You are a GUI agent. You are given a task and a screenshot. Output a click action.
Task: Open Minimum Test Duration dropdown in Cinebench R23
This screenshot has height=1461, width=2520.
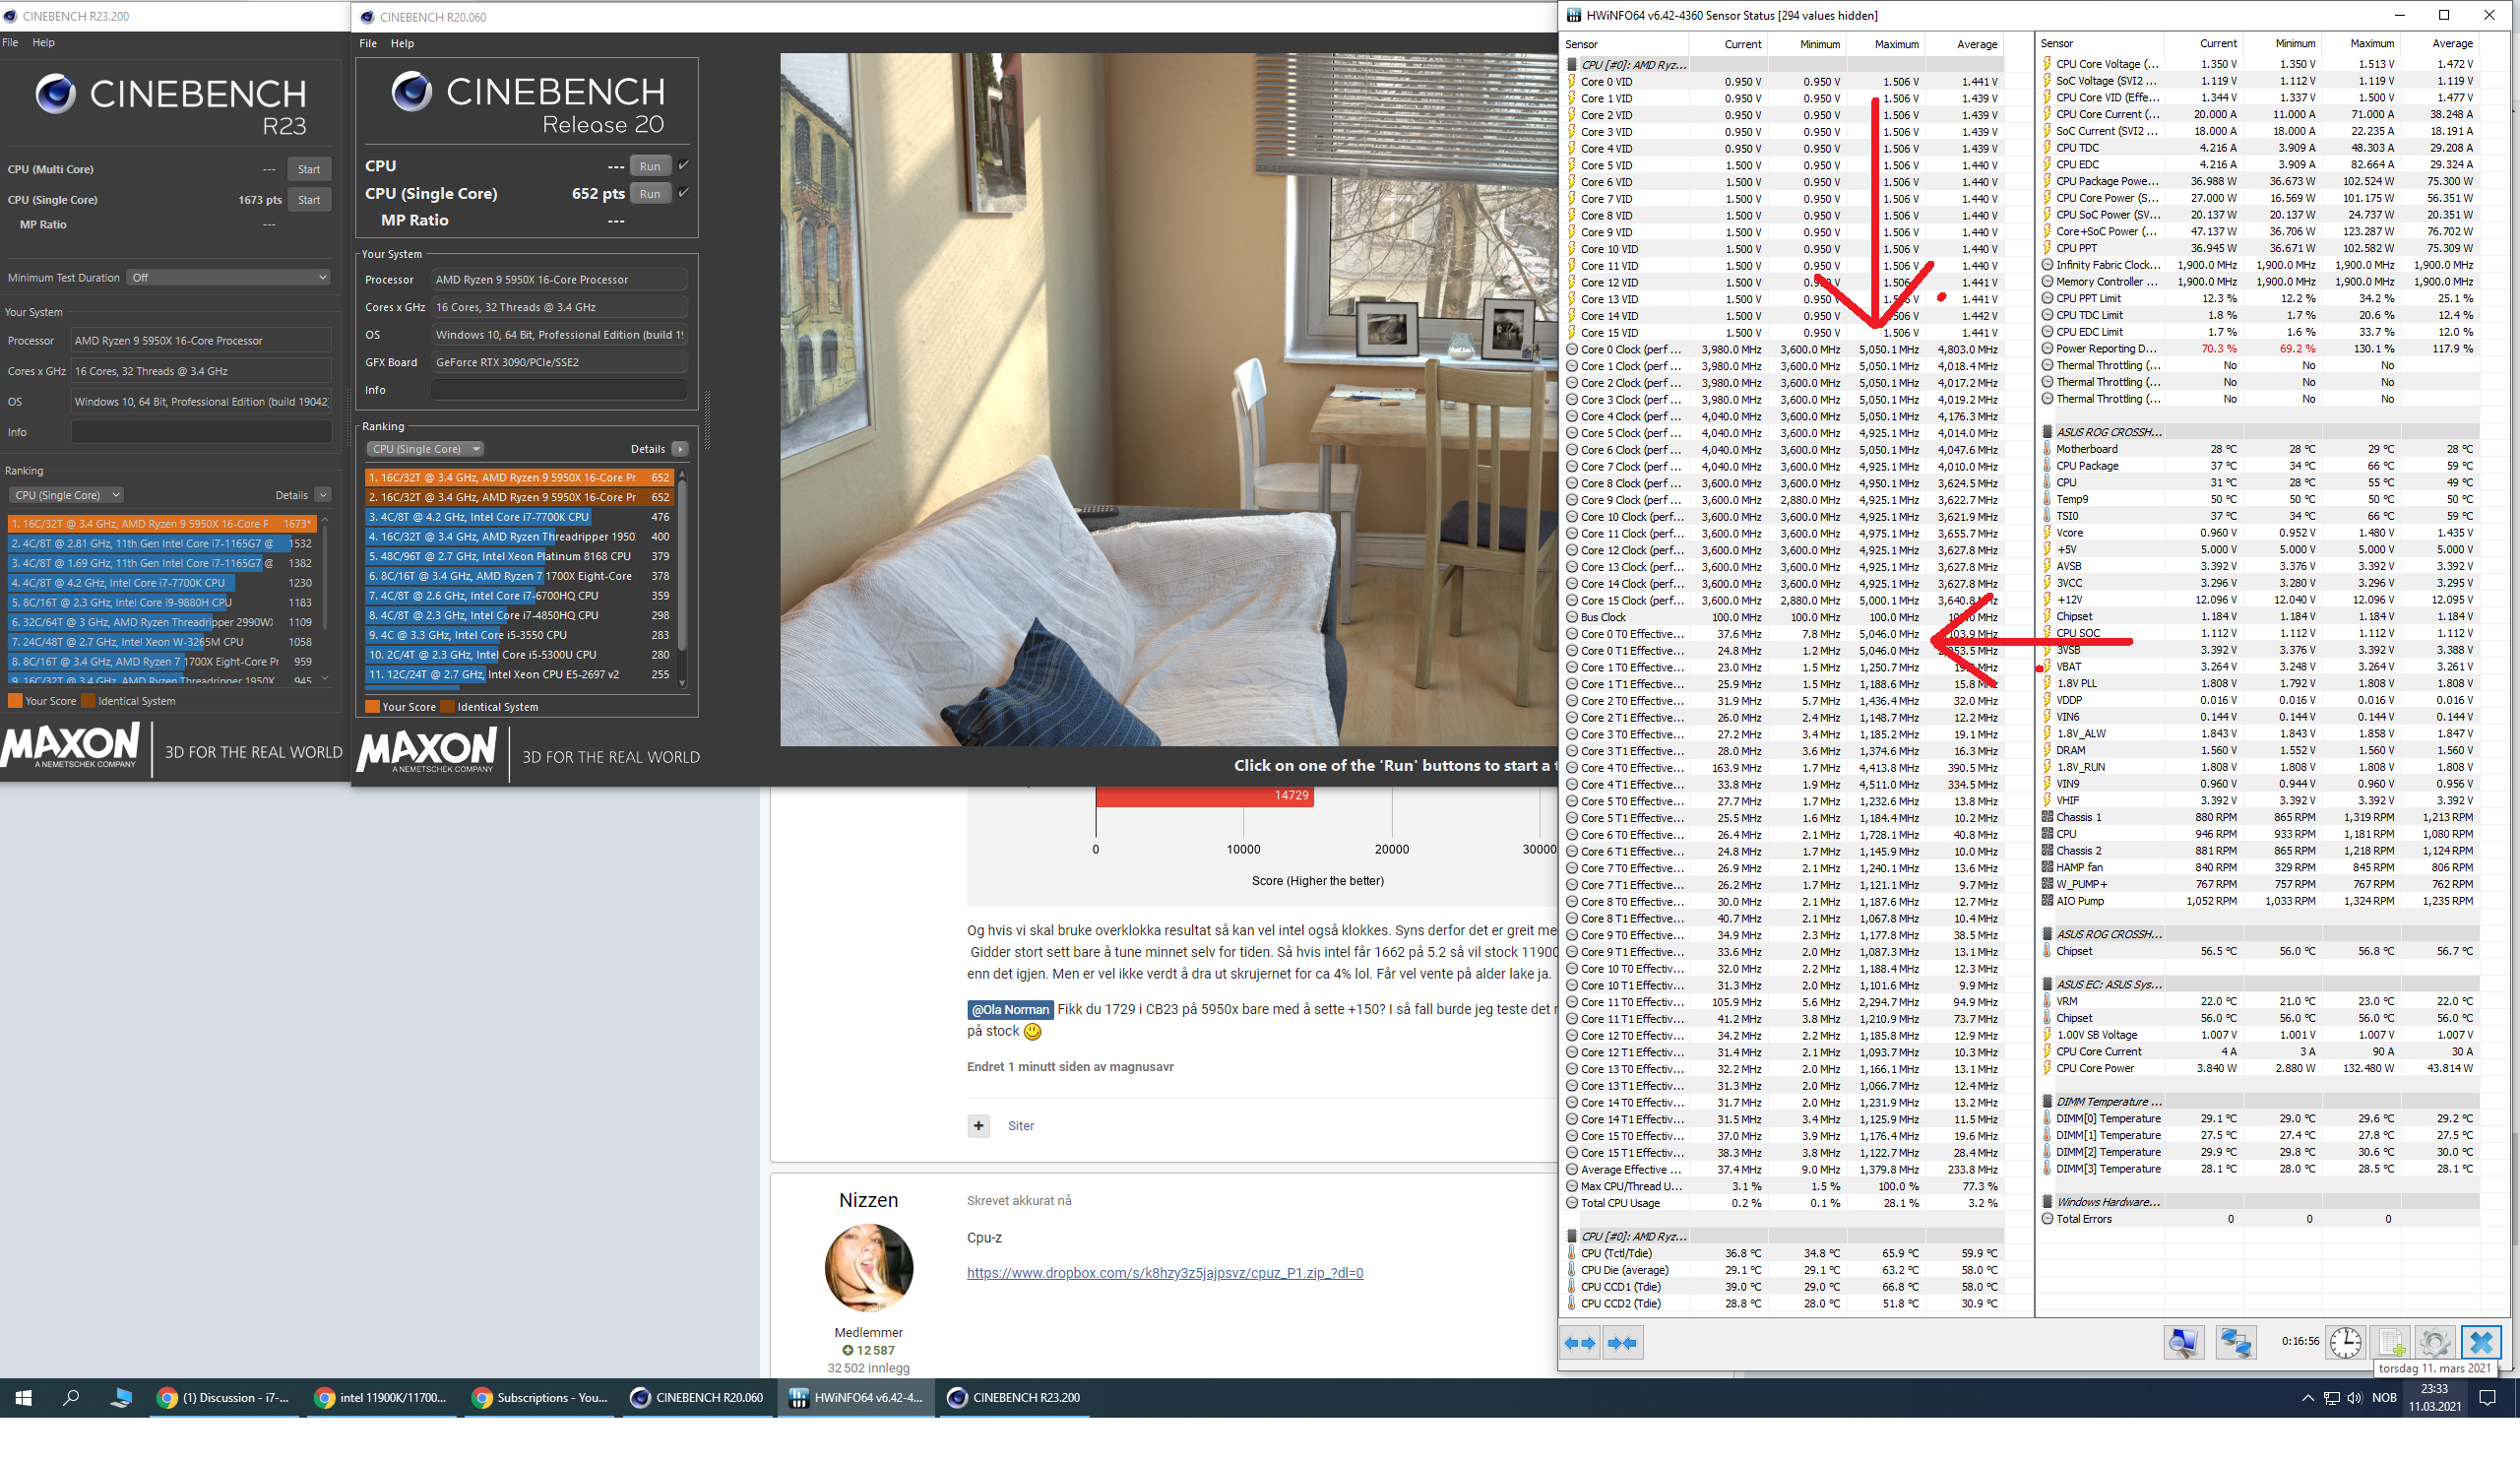[228, 277]
